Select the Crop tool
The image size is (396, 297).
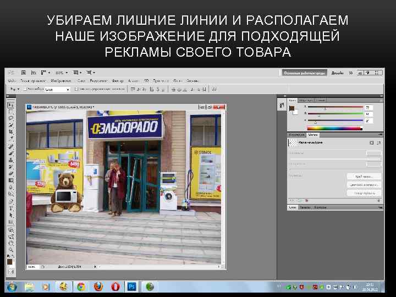click(10, 131)
